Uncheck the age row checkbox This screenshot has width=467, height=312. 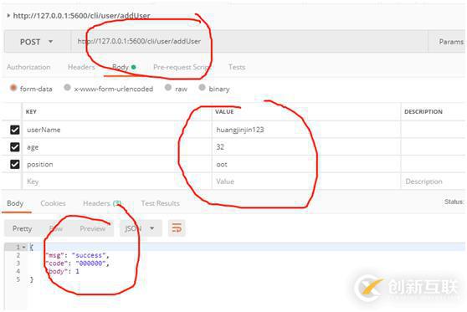coord(14,147)
